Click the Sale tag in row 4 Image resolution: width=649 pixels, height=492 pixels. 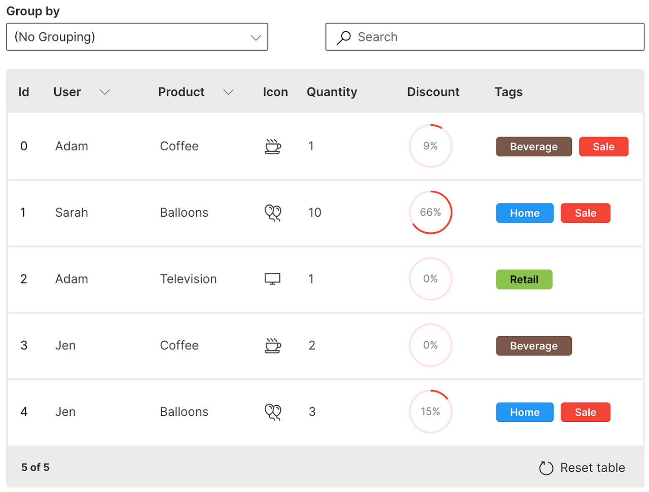point(585,412)
